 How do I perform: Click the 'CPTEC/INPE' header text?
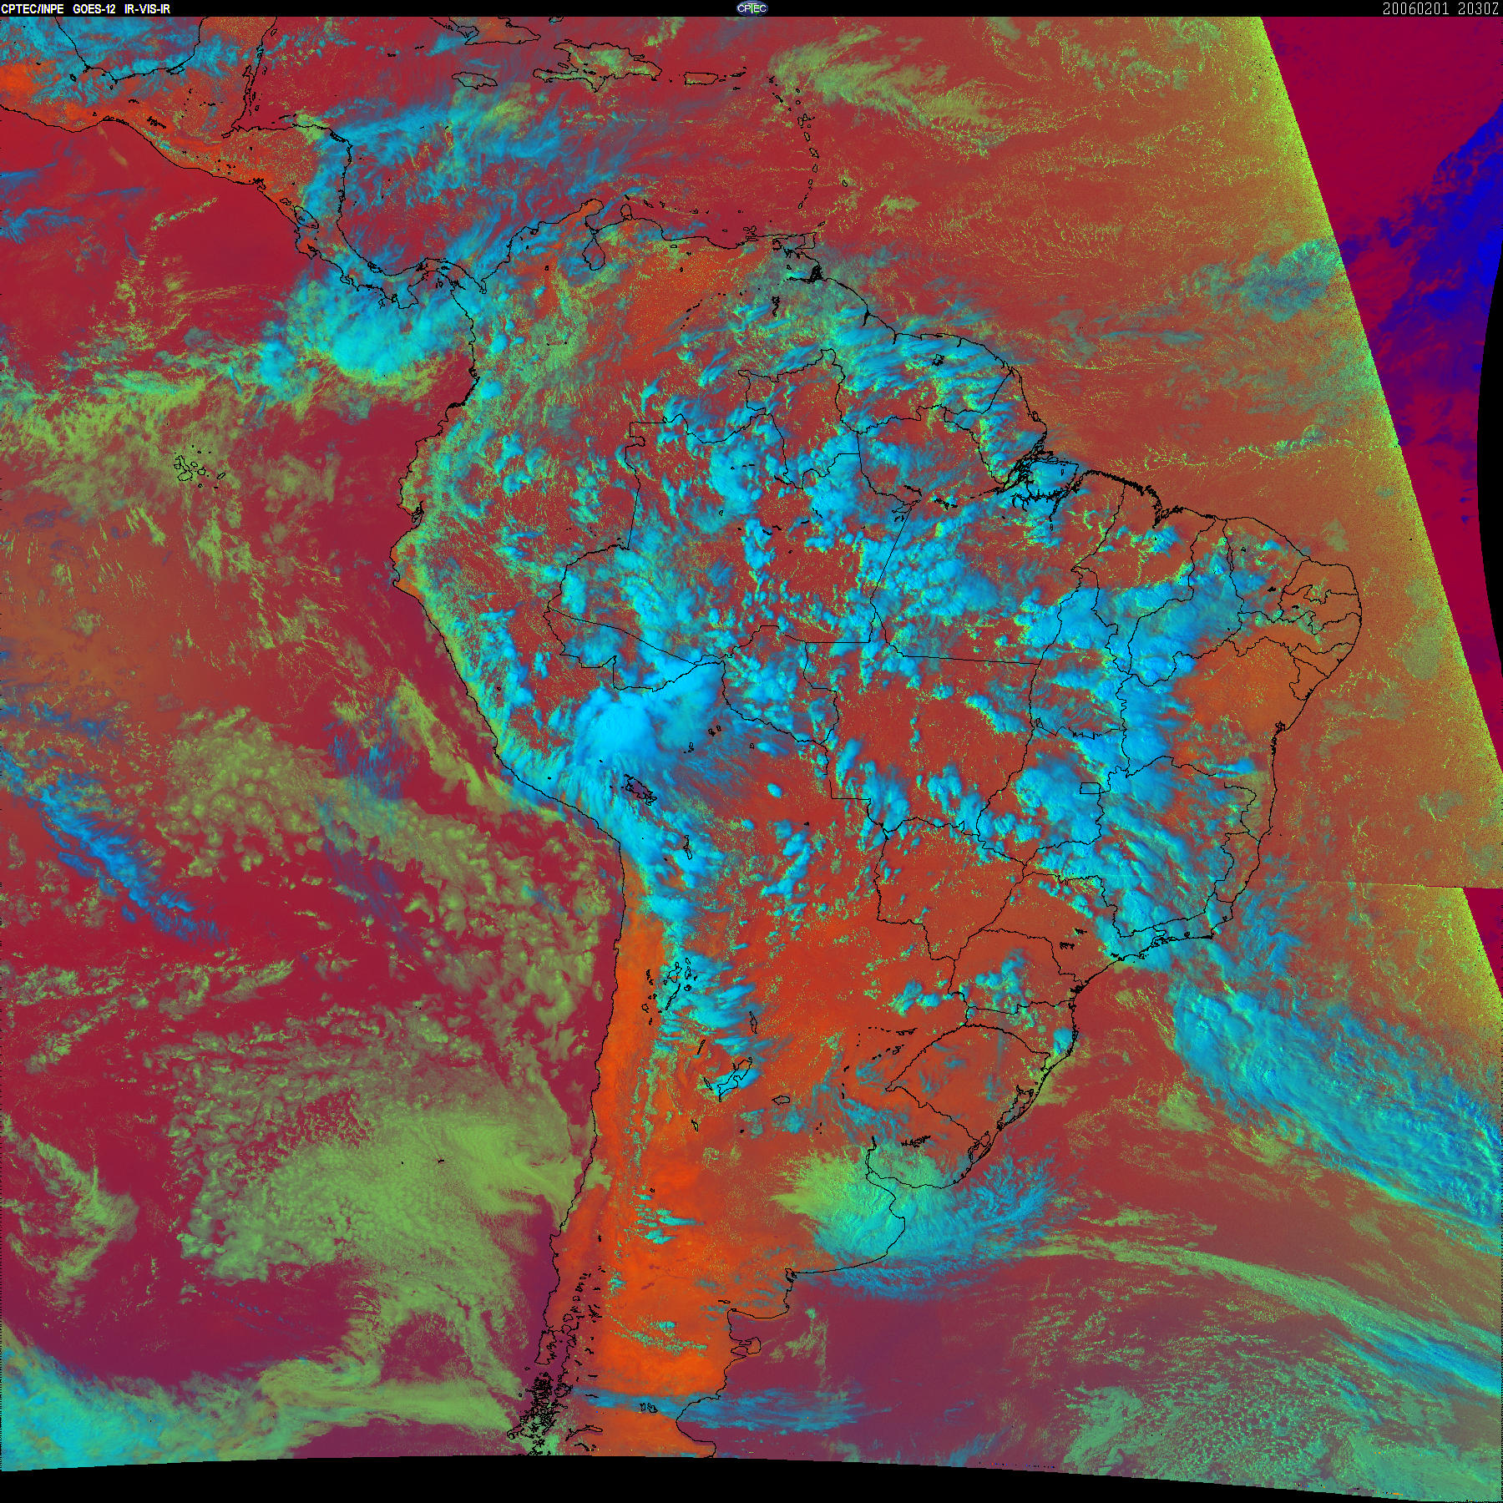pos(32,8)
